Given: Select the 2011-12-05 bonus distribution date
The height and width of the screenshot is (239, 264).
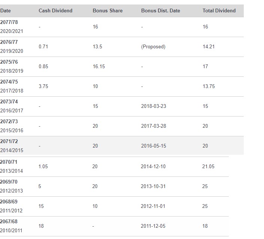Looking at the screenshot, I should coord(153,226).
